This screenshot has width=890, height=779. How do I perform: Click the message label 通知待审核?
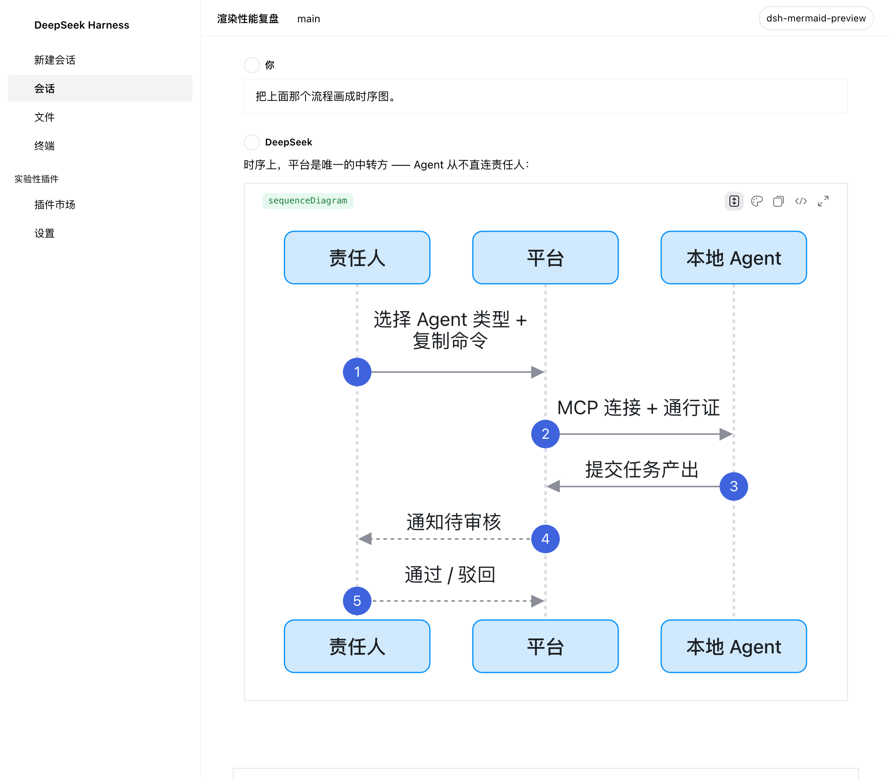[453, 522]
